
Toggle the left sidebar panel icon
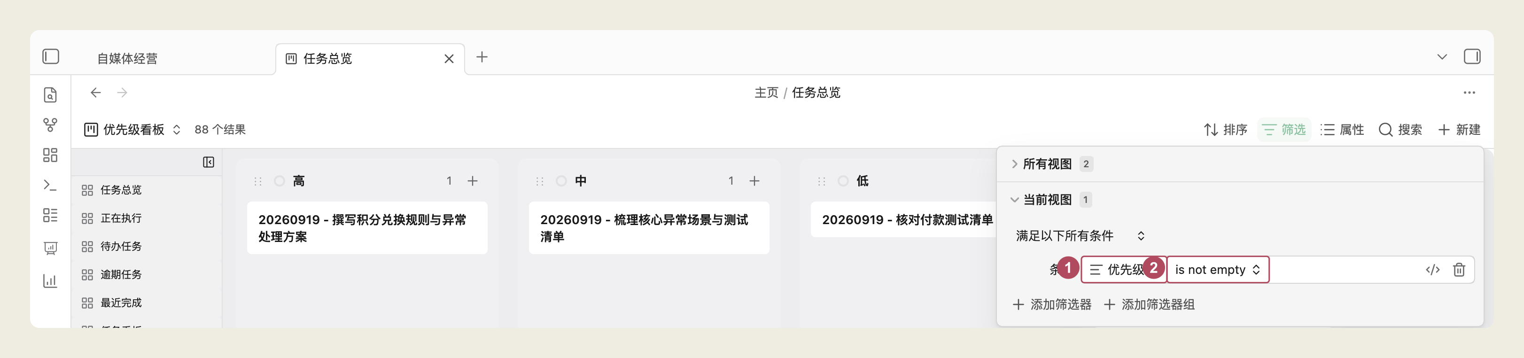51,57
